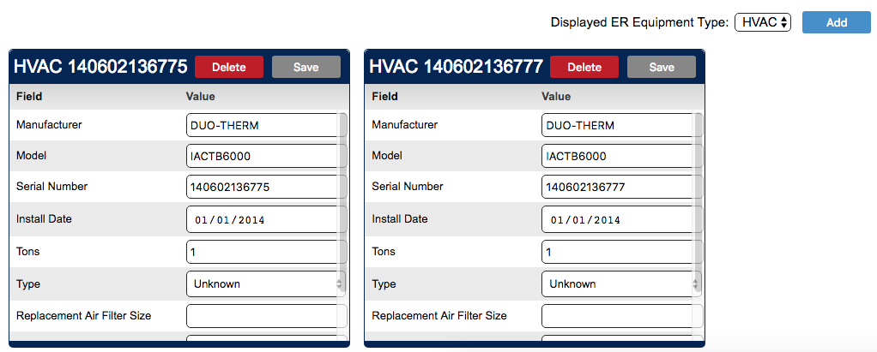Screen dimensions: 877x352
Task: Click Model field in HVAC 140602136777 card
Action: point(618,156)
